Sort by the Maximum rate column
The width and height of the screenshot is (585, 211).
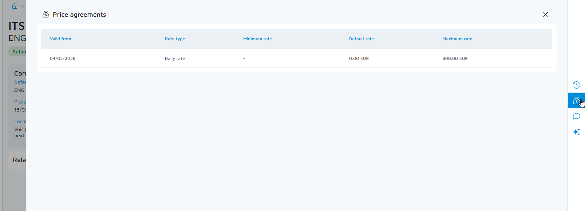[457, 39]
